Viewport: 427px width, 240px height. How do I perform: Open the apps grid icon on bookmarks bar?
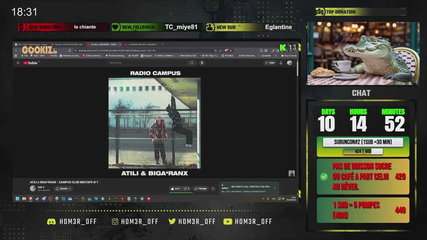16,56
